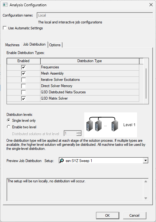Open the Options tab
Viewport: 156px width, 222px height.
[x=55, y=45]
